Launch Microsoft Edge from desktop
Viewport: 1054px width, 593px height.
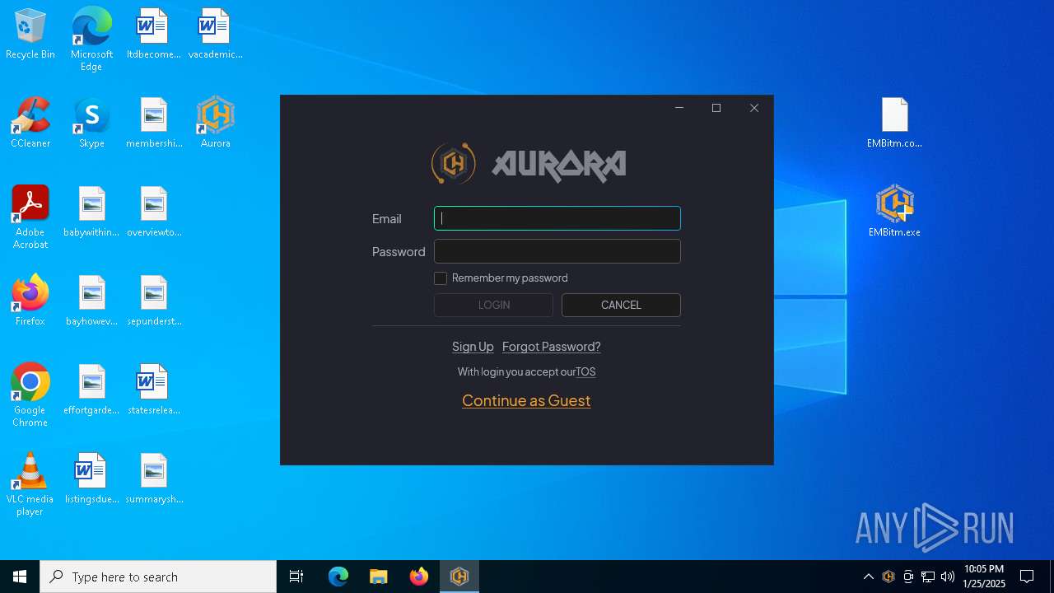coord(91,40)
